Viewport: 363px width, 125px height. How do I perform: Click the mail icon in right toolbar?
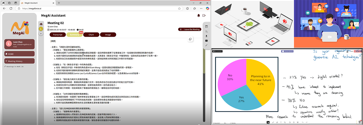click(x=206, y=41)
